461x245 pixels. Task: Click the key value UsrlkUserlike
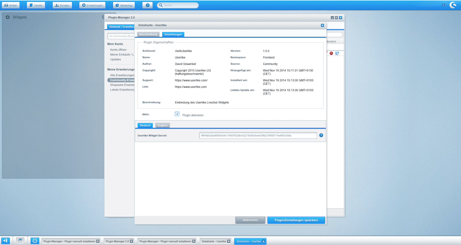183,51
